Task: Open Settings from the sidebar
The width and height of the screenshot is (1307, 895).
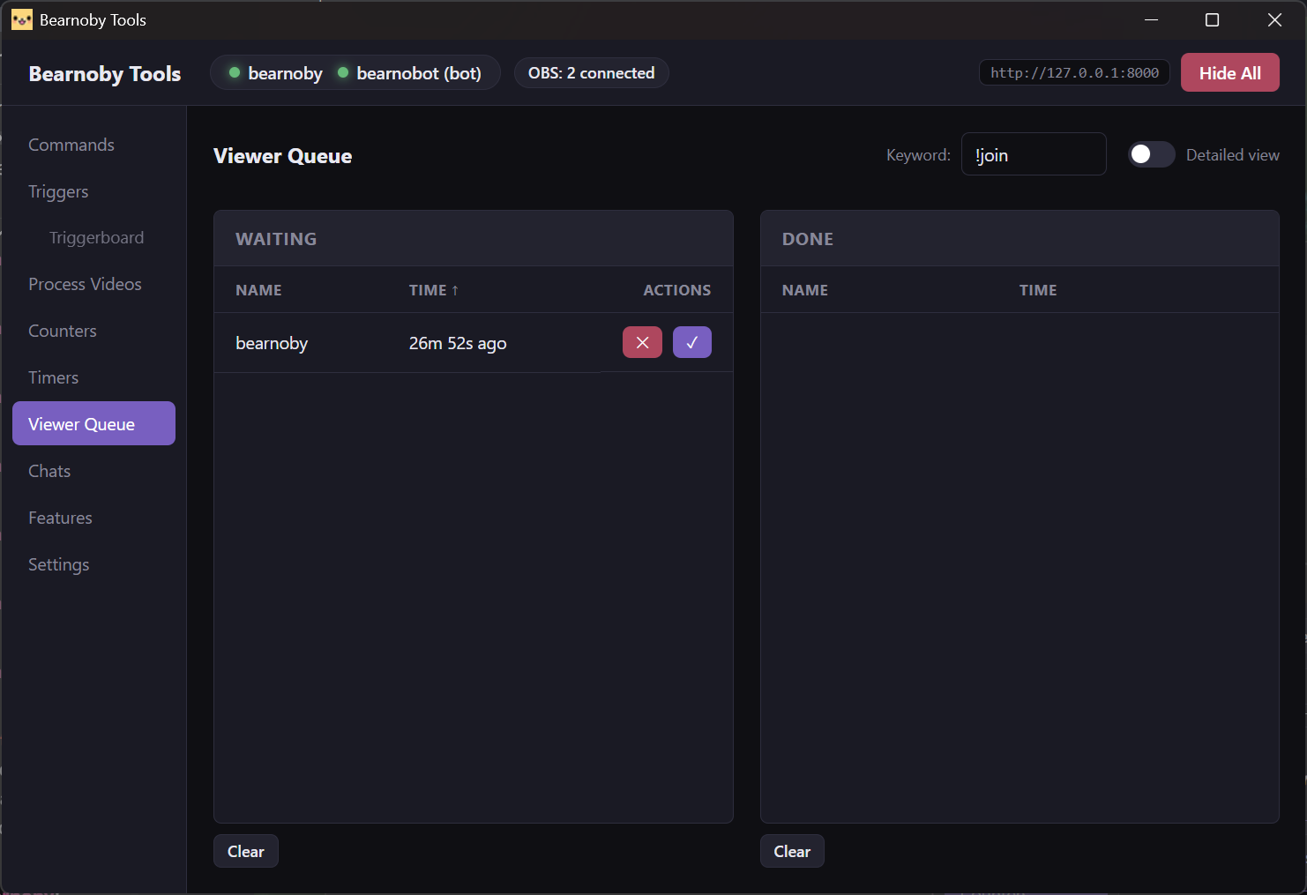Action: (x=58, y=564)
